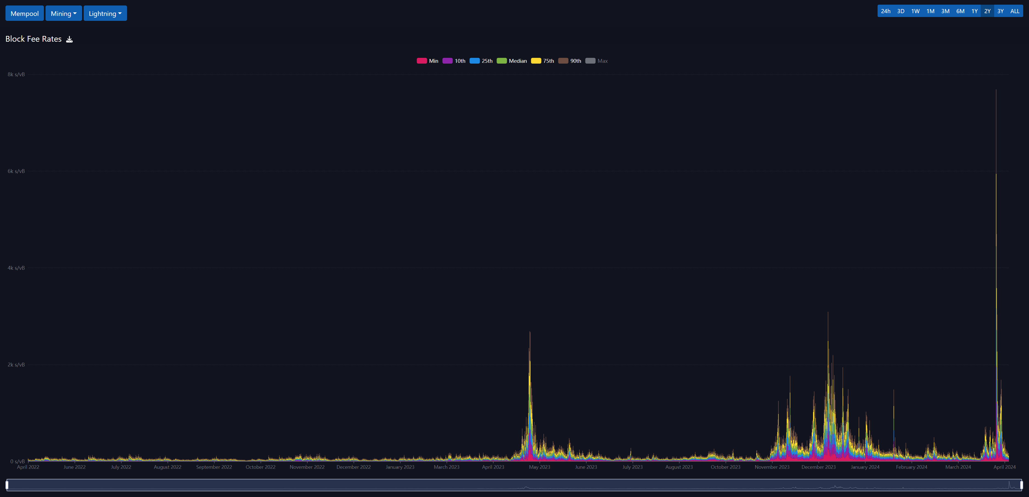This screenshot has height=497, width=1029.
Task: Download the Block Fee Rates chart data
Action: (x=69, y=39)
